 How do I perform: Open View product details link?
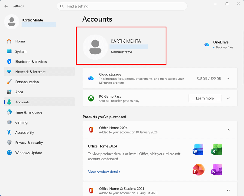tap(104, 172)
